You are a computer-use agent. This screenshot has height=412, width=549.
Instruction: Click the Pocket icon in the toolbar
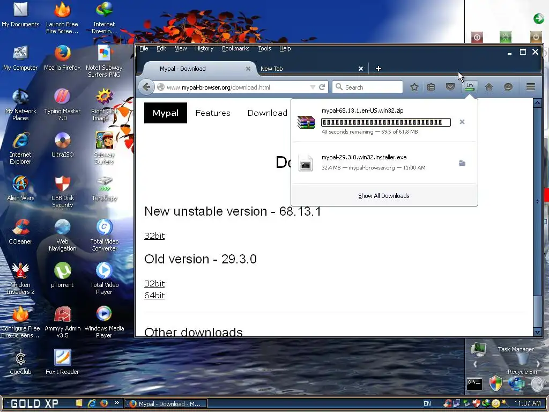click(x=450, y=87)
